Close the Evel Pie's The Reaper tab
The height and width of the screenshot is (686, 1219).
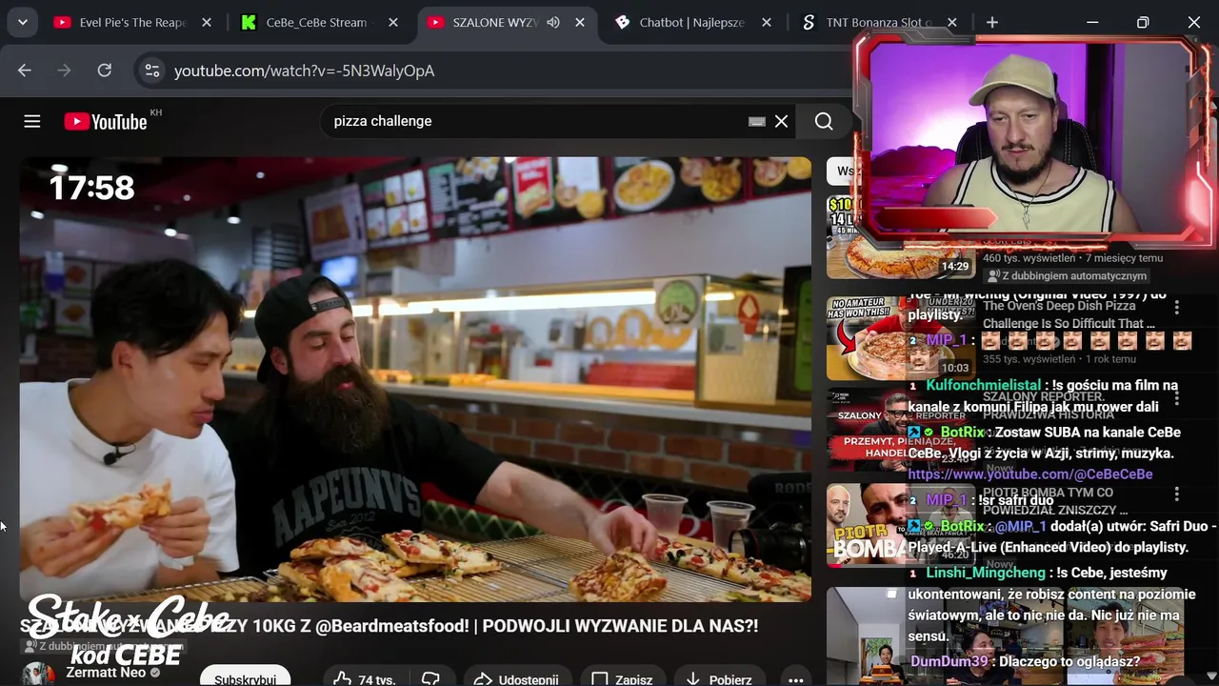207,22
